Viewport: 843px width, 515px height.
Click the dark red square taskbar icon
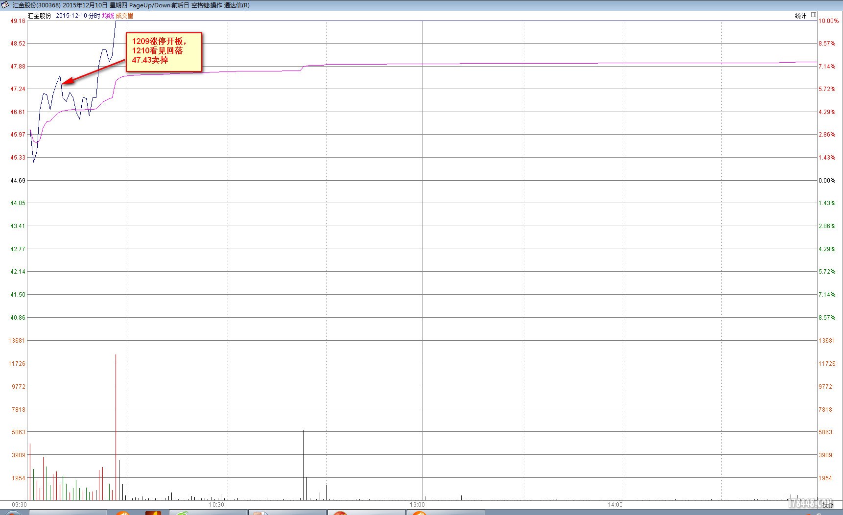(x=153, y=513)
